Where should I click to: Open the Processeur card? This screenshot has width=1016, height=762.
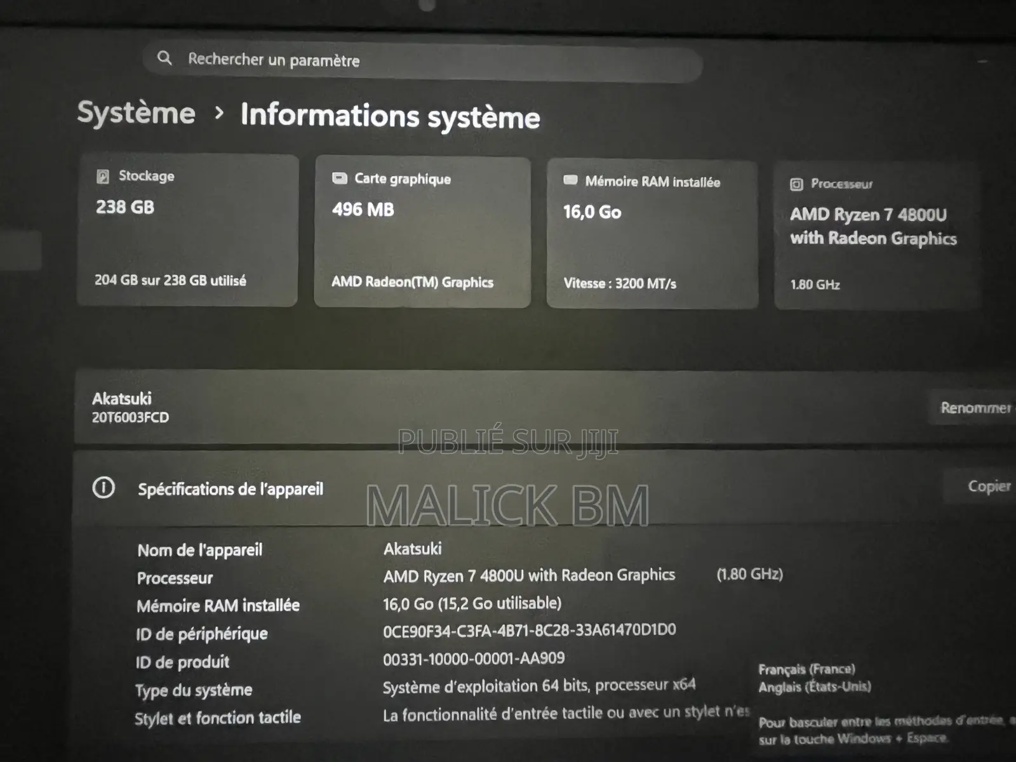coord(876,236)
